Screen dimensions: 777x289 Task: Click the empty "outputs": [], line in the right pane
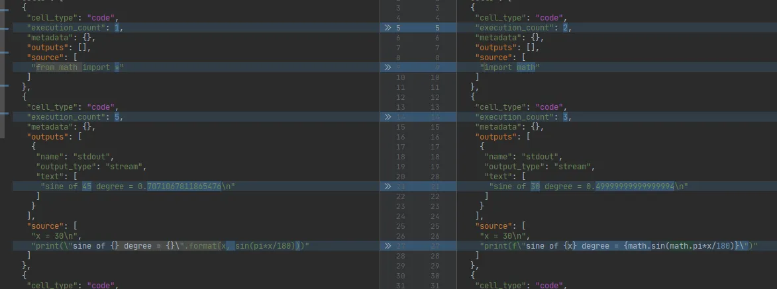pos(507,48)
